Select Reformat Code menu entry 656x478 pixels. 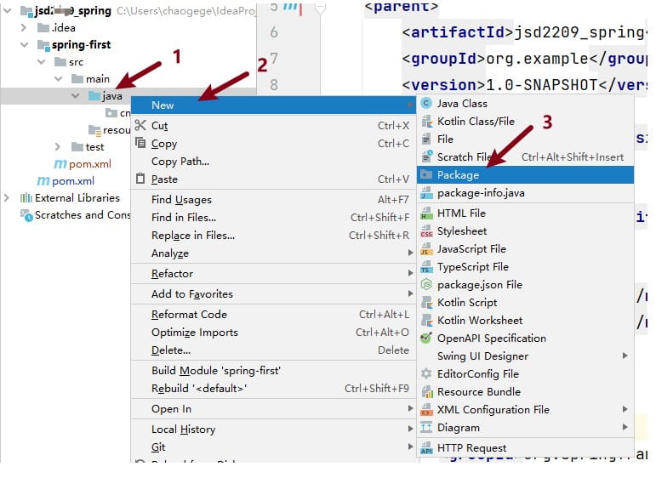(x=274, y=315)
